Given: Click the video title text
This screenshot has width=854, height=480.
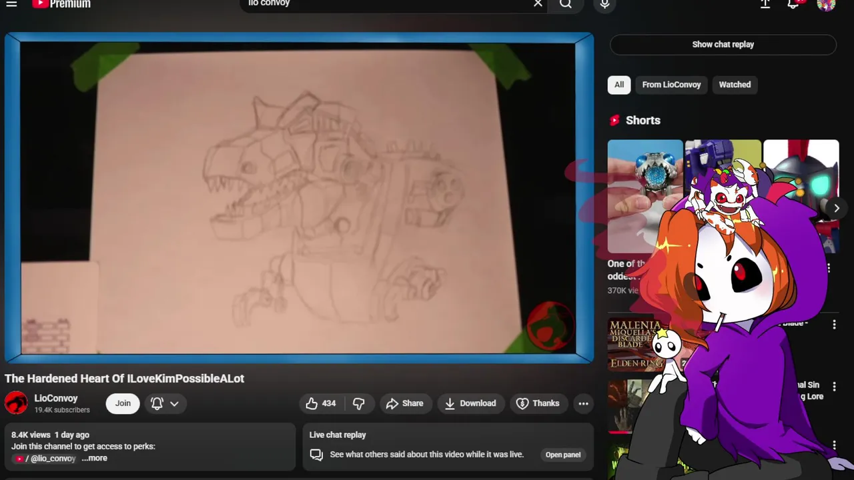Looking at the screenshot, I should click(124, 379).
